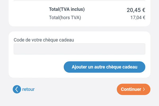This screenshot has width=159, height=106.
Task: Click the euro sign after 17,04
Action: (x=144, y=18)
